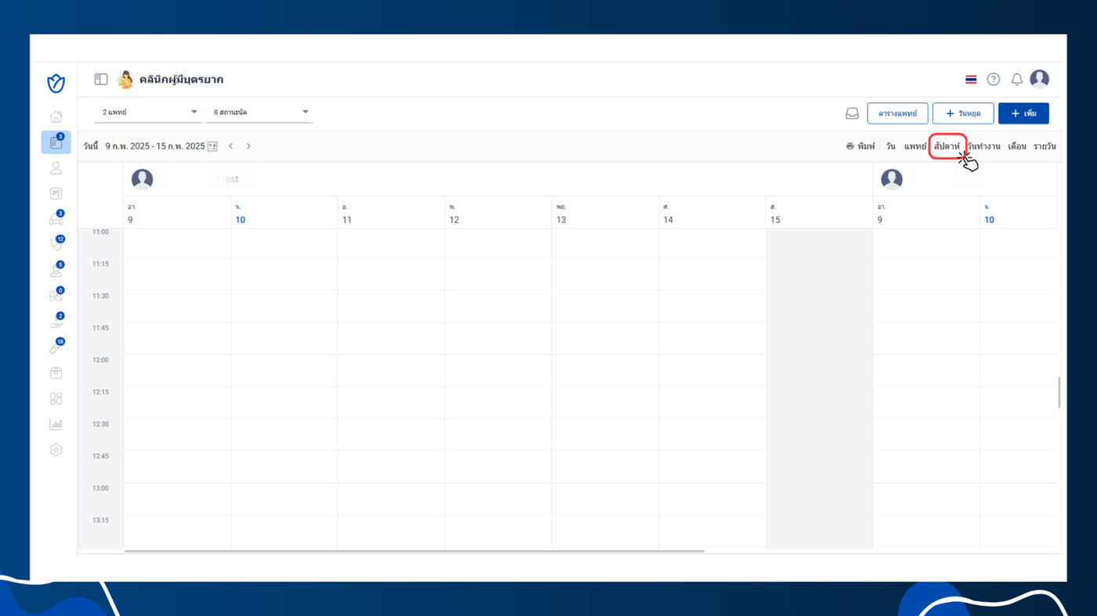Viewport: 1097px width, 616px height.
Task: Click the 12:00 time label
Action: (100, 360)
